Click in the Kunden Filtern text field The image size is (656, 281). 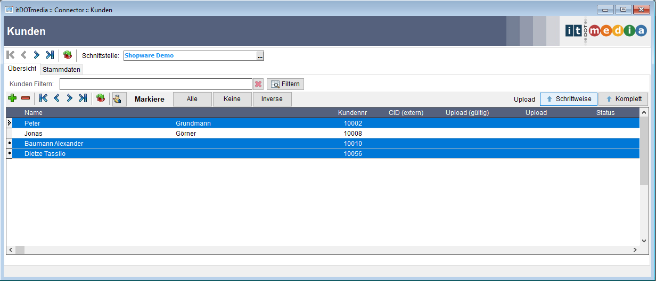155,84
